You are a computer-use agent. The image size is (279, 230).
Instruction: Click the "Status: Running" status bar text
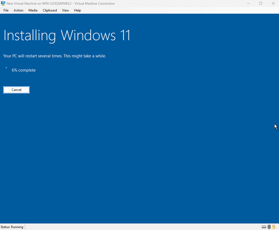[12, 227]
